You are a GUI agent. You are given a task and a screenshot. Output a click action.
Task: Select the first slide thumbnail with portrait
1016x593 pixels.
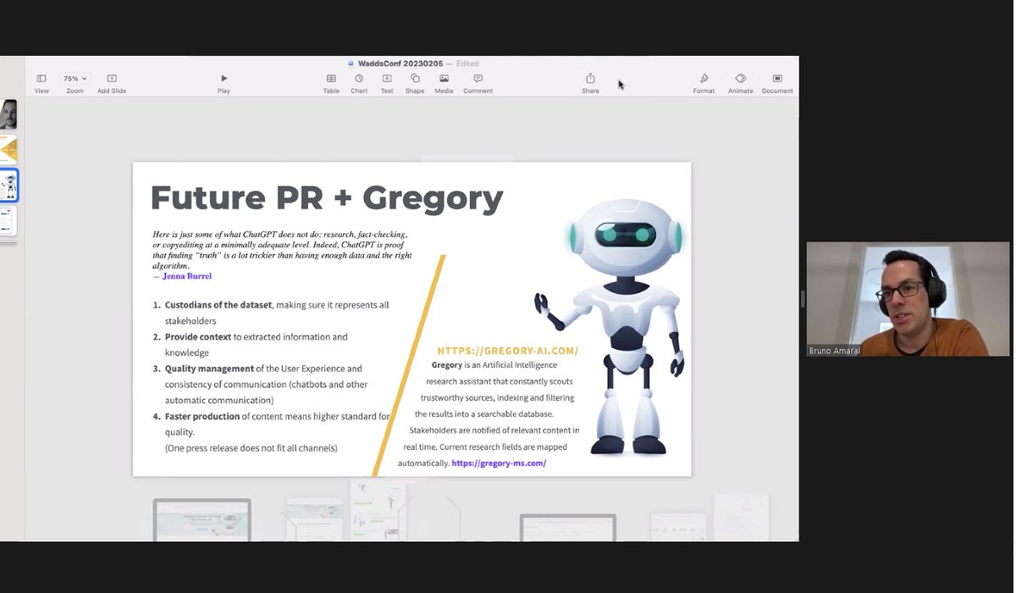[8, 114]
